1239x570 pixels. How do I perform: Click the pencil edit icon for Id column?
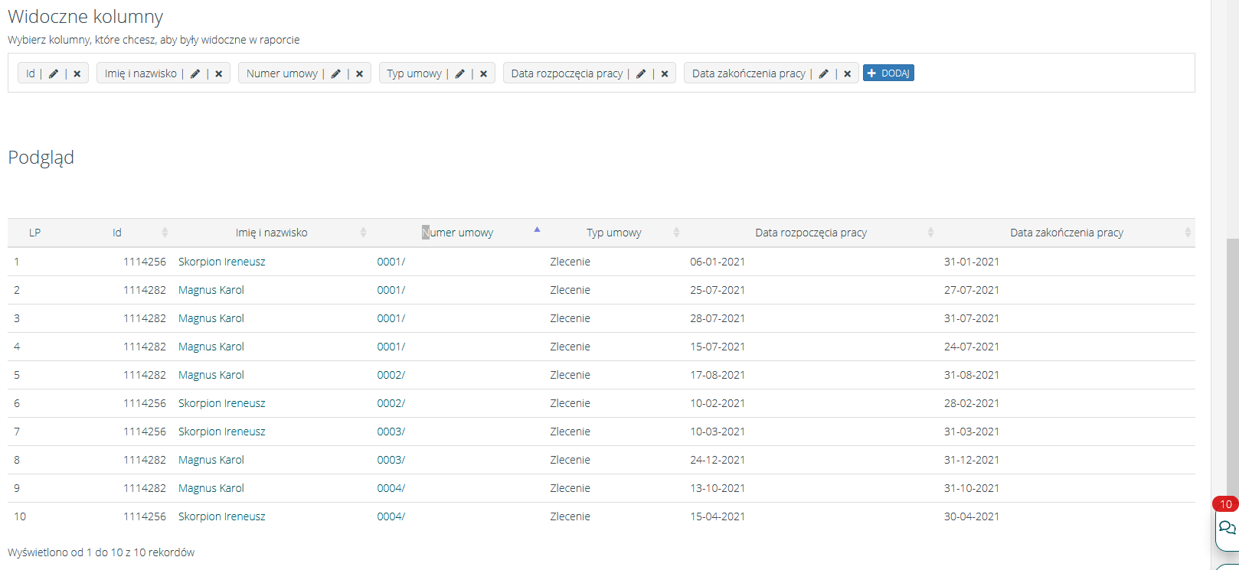tap(54, 73)
